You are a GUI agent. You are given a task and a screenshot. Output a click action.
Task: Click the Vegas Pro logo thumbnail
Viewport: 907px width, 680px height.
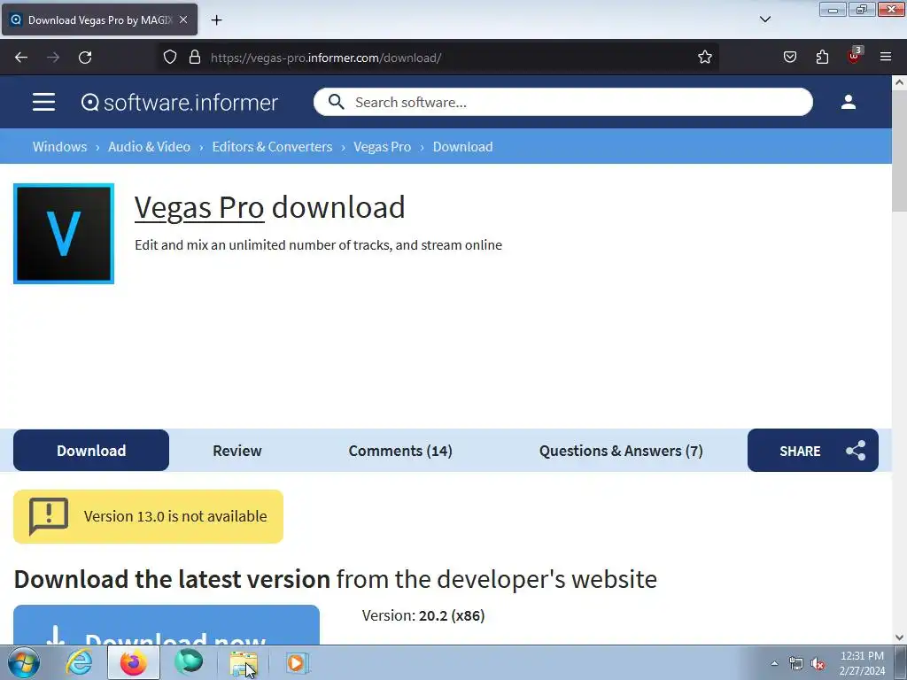(64, 234)
